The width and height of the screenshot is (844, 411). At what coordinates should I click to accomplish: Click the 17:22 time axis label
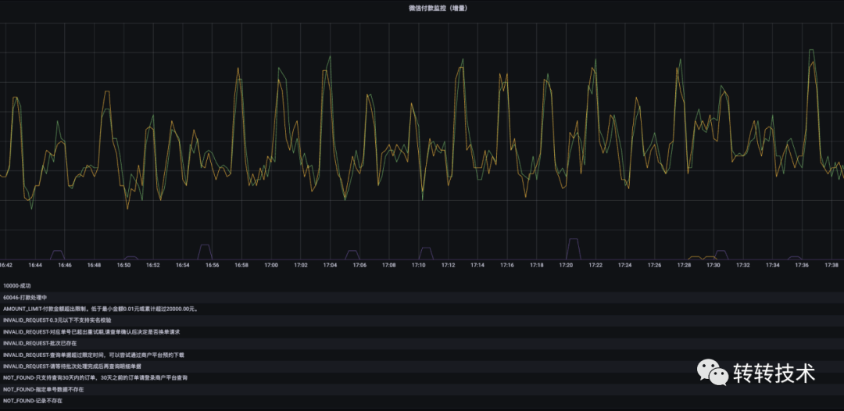(x=595, y=265)
